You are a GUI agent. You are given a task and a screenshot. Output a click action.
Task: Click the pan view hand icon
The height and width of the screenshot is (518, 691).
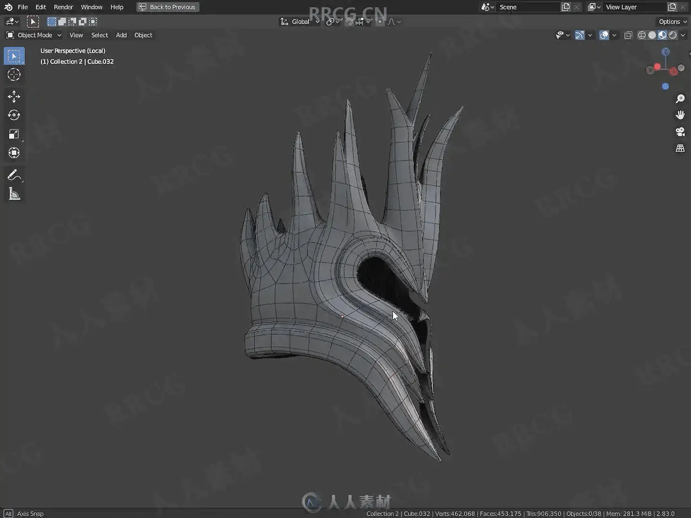pyautogui.click(x=680, y=115)
